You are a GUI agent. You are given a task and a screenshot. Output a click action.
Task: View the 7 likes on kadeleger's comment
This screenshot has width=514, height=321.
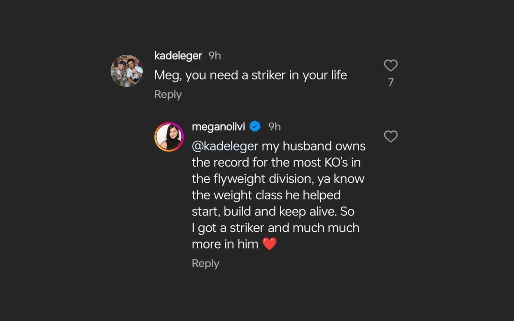click(391, 82)
